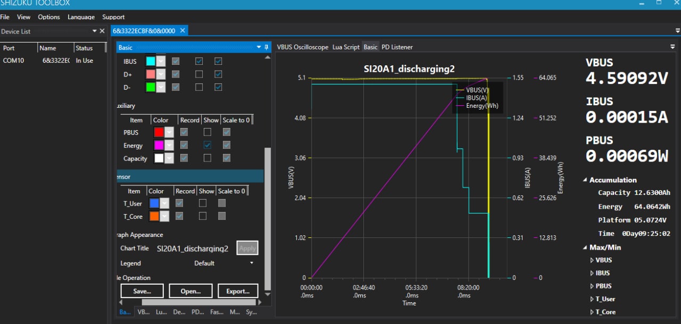Screen dimensions: 681x324
Task: Open the D+ color dropdown arrow
Action: [161, 74]
